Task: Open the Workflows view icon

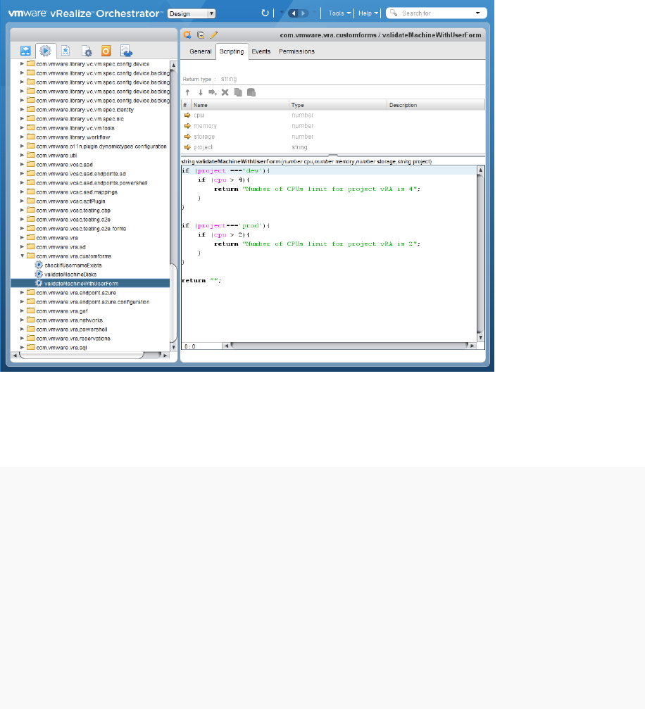Action: click(26, 51)
